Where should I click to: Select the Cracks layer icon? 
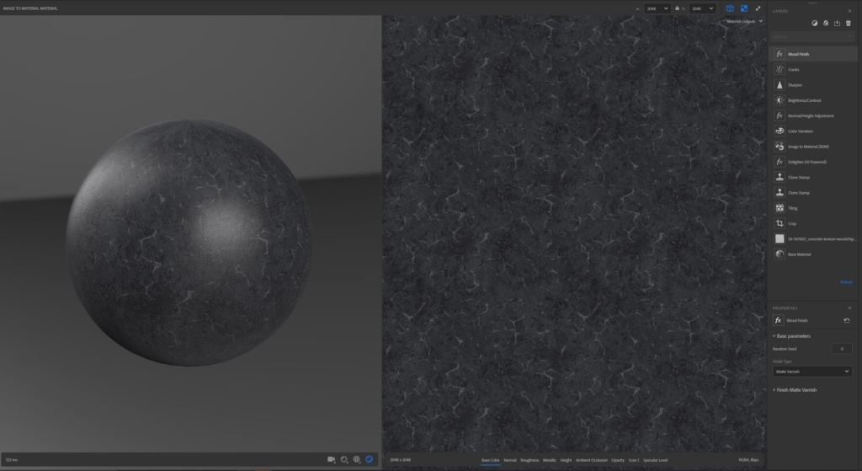[779, 69]
